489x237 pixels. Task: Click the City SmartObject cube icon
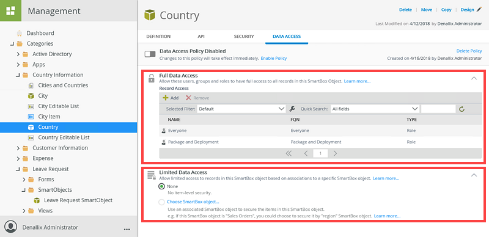(31, 96)
